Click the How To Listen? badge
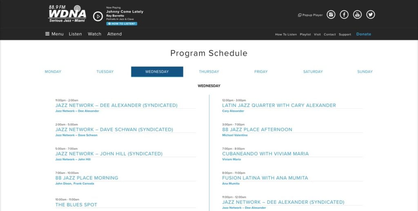The image size is (418, 211). [122, 24]
